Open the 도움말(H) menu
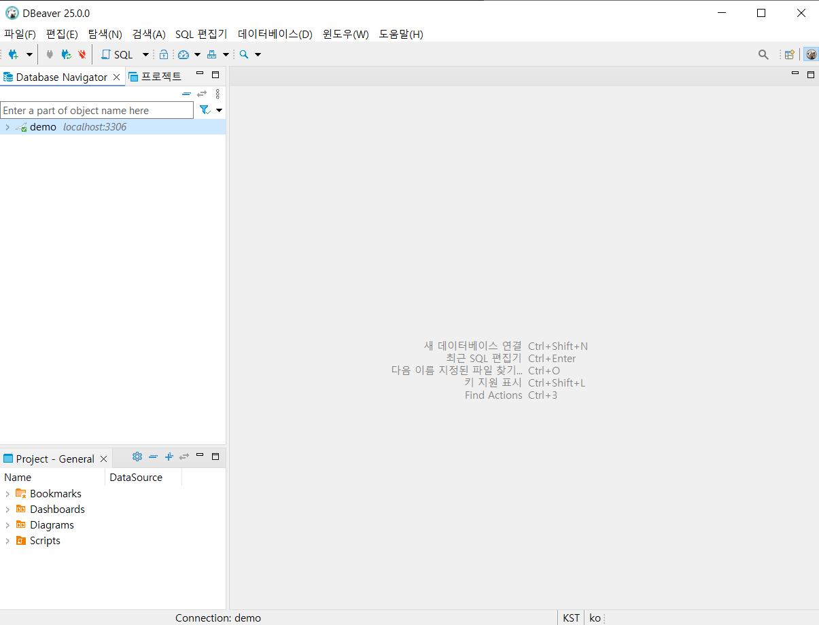 (x=401, y=34)
